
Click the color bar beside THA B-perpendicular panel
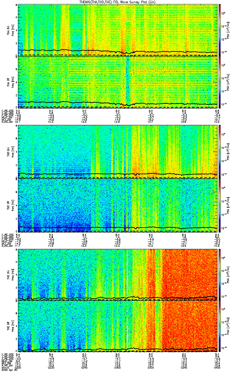(220, 30)
